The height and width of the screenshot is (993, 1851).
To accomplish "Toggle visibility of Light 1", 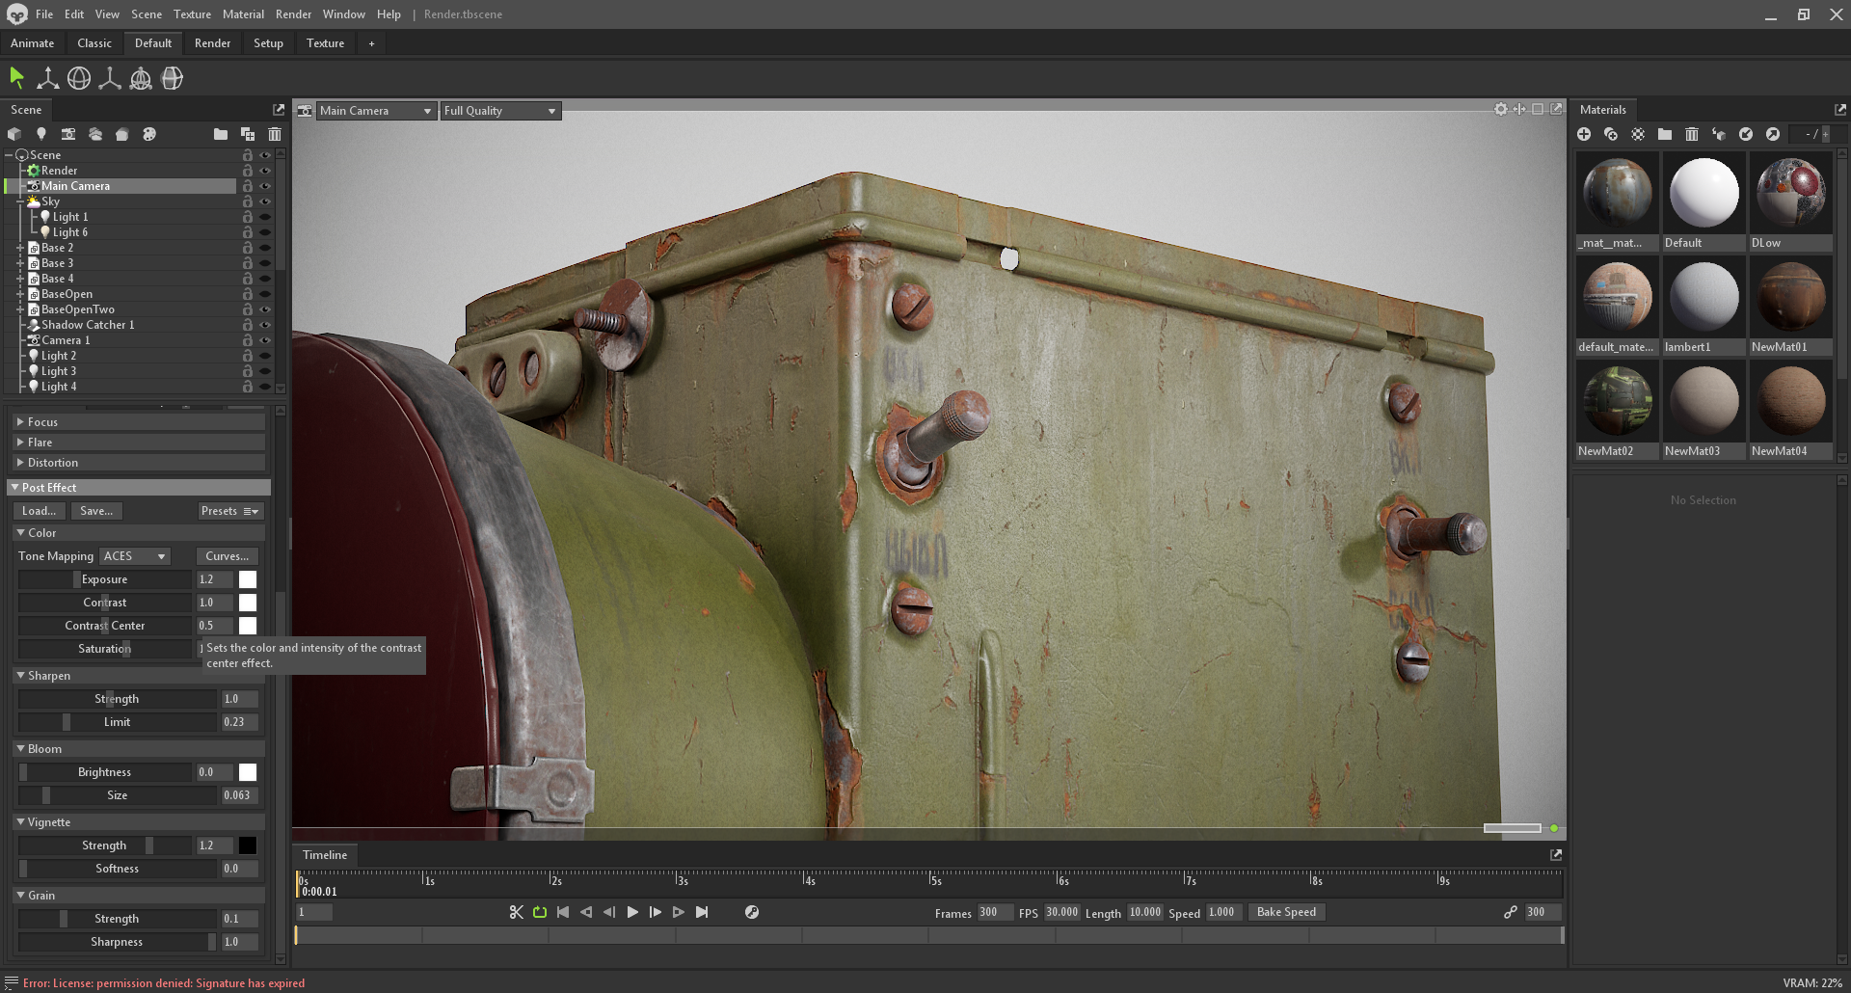I will pyautogui.click(x=265, y=217).
